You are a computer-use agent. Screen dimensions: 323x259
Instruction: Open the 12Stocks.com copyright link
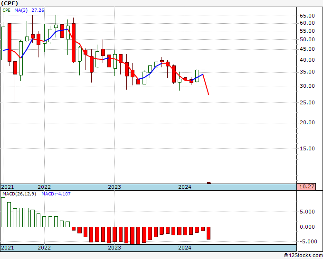click(303, 256)
